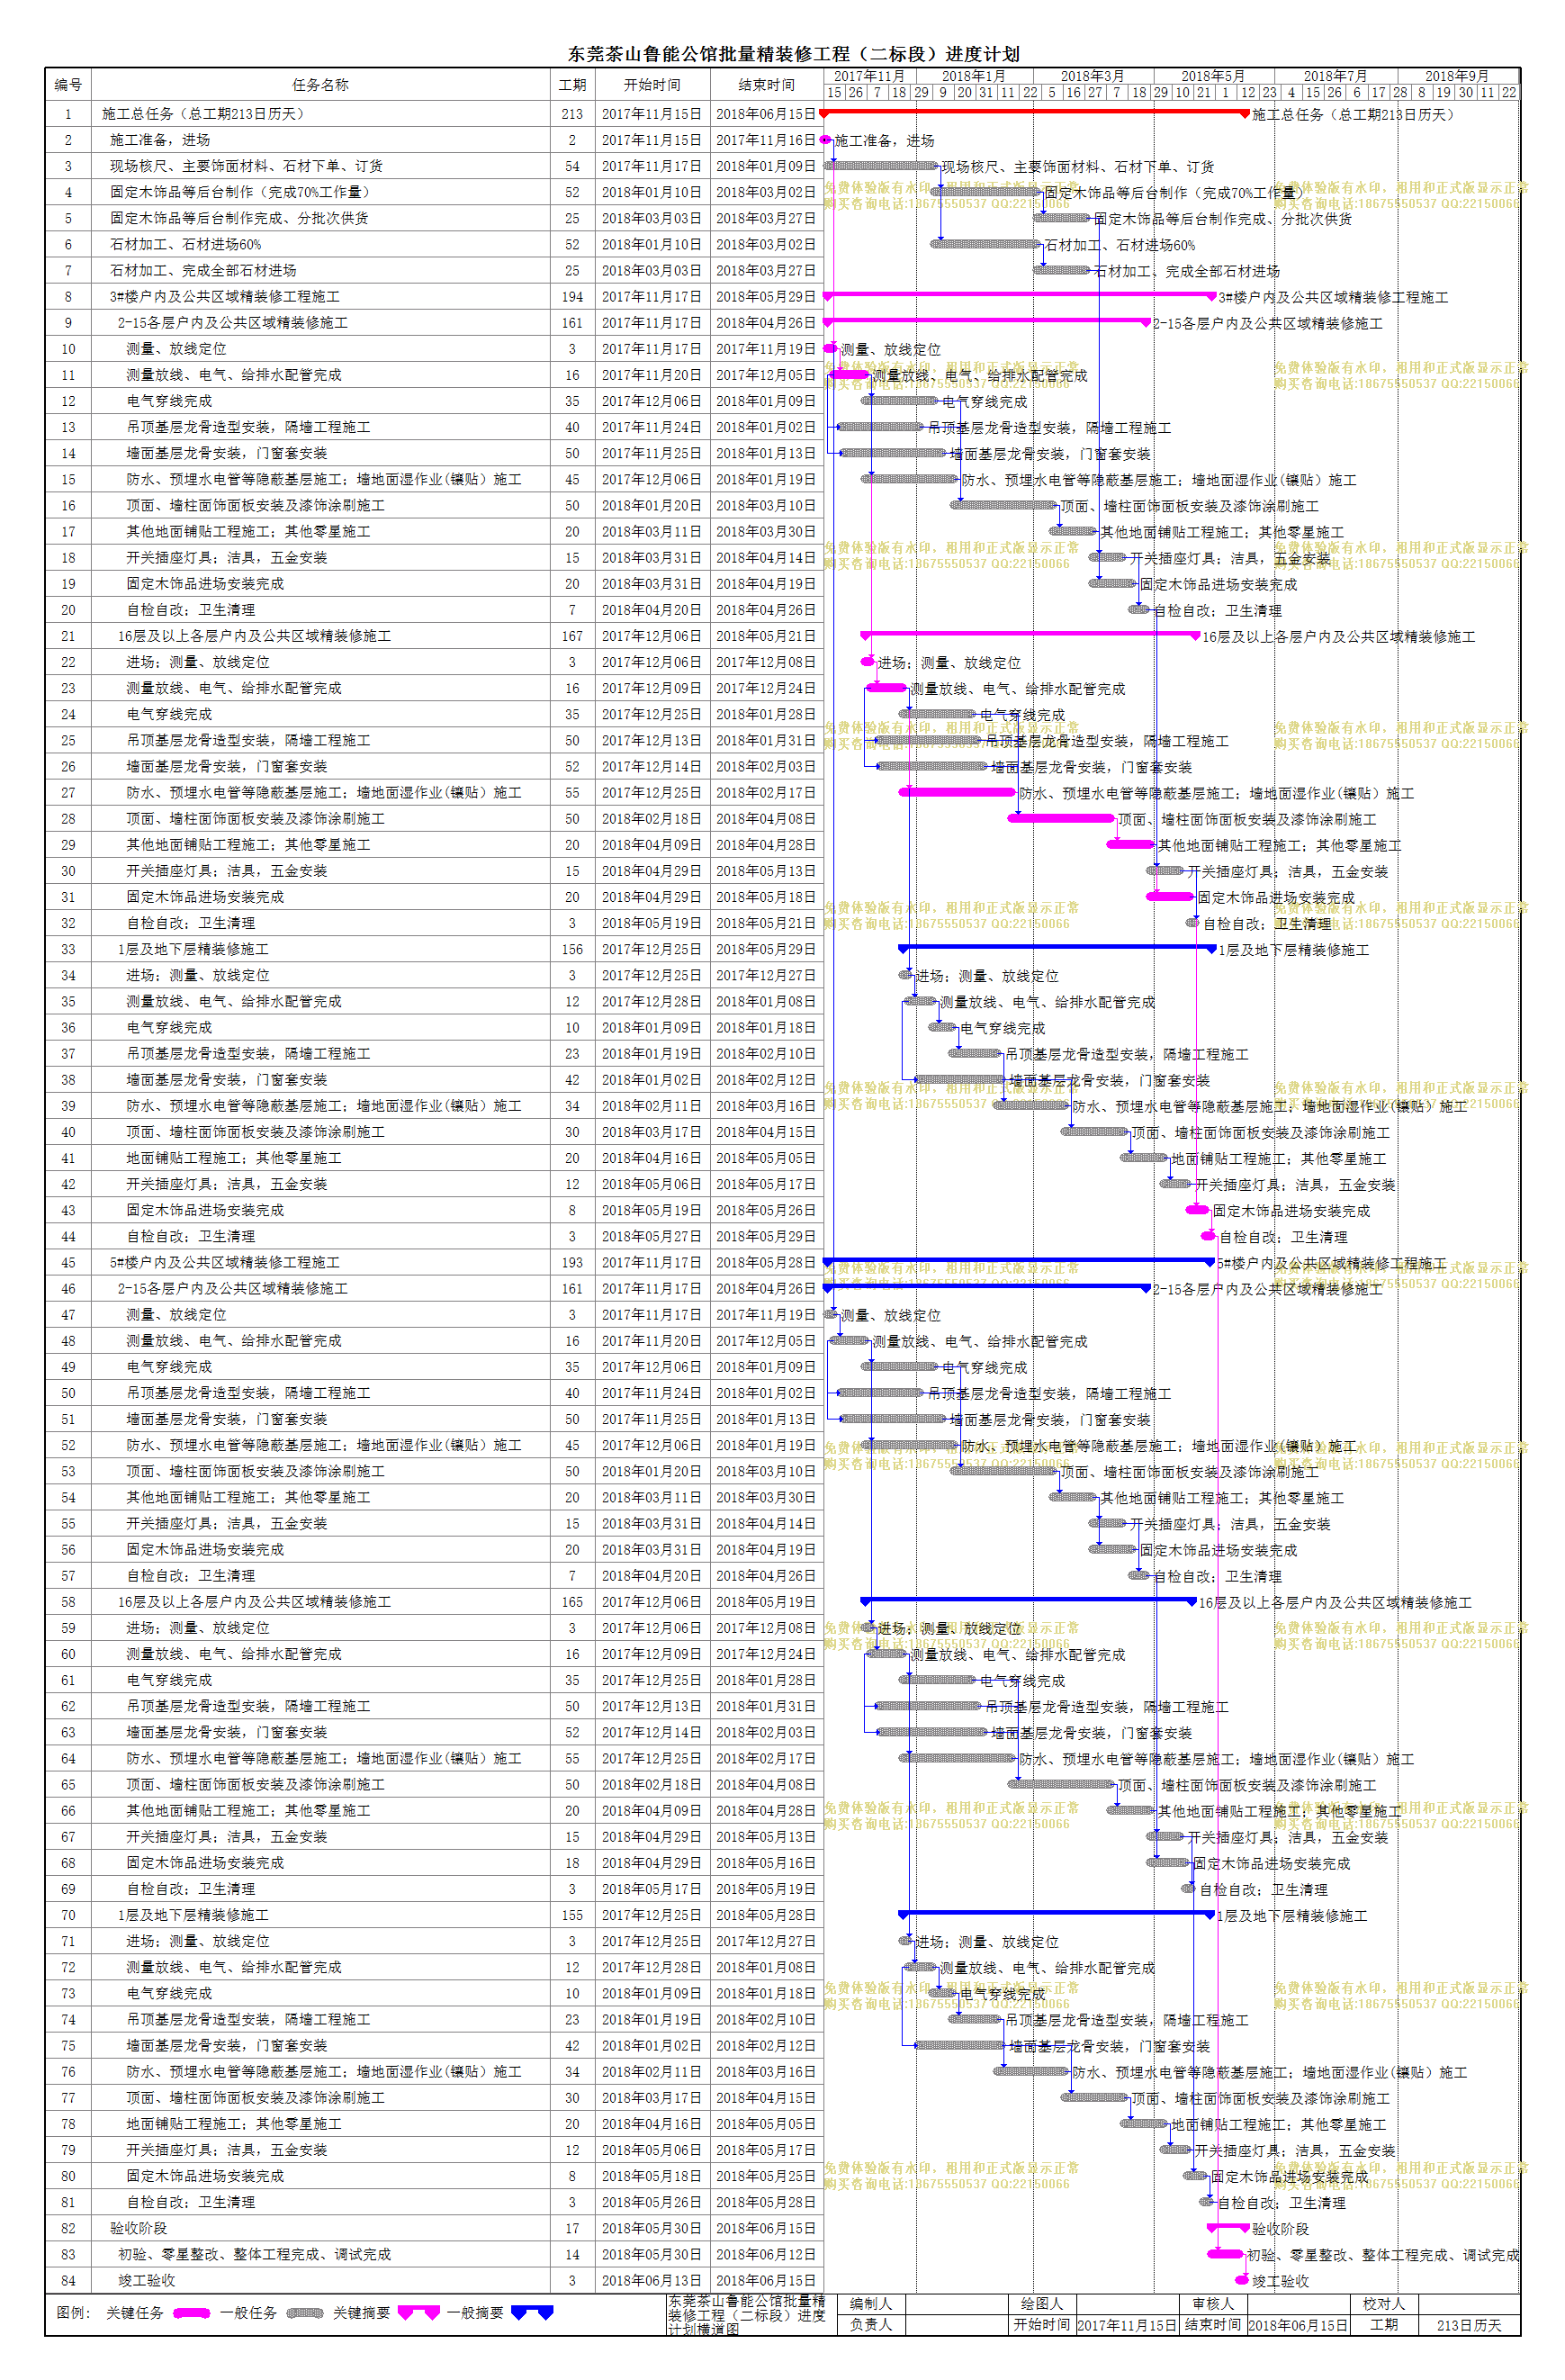This screenshot has width=1565, height=2380.
Task: Click footer start date value 2017年11月15日
Action: [x=1127, y=2325]
